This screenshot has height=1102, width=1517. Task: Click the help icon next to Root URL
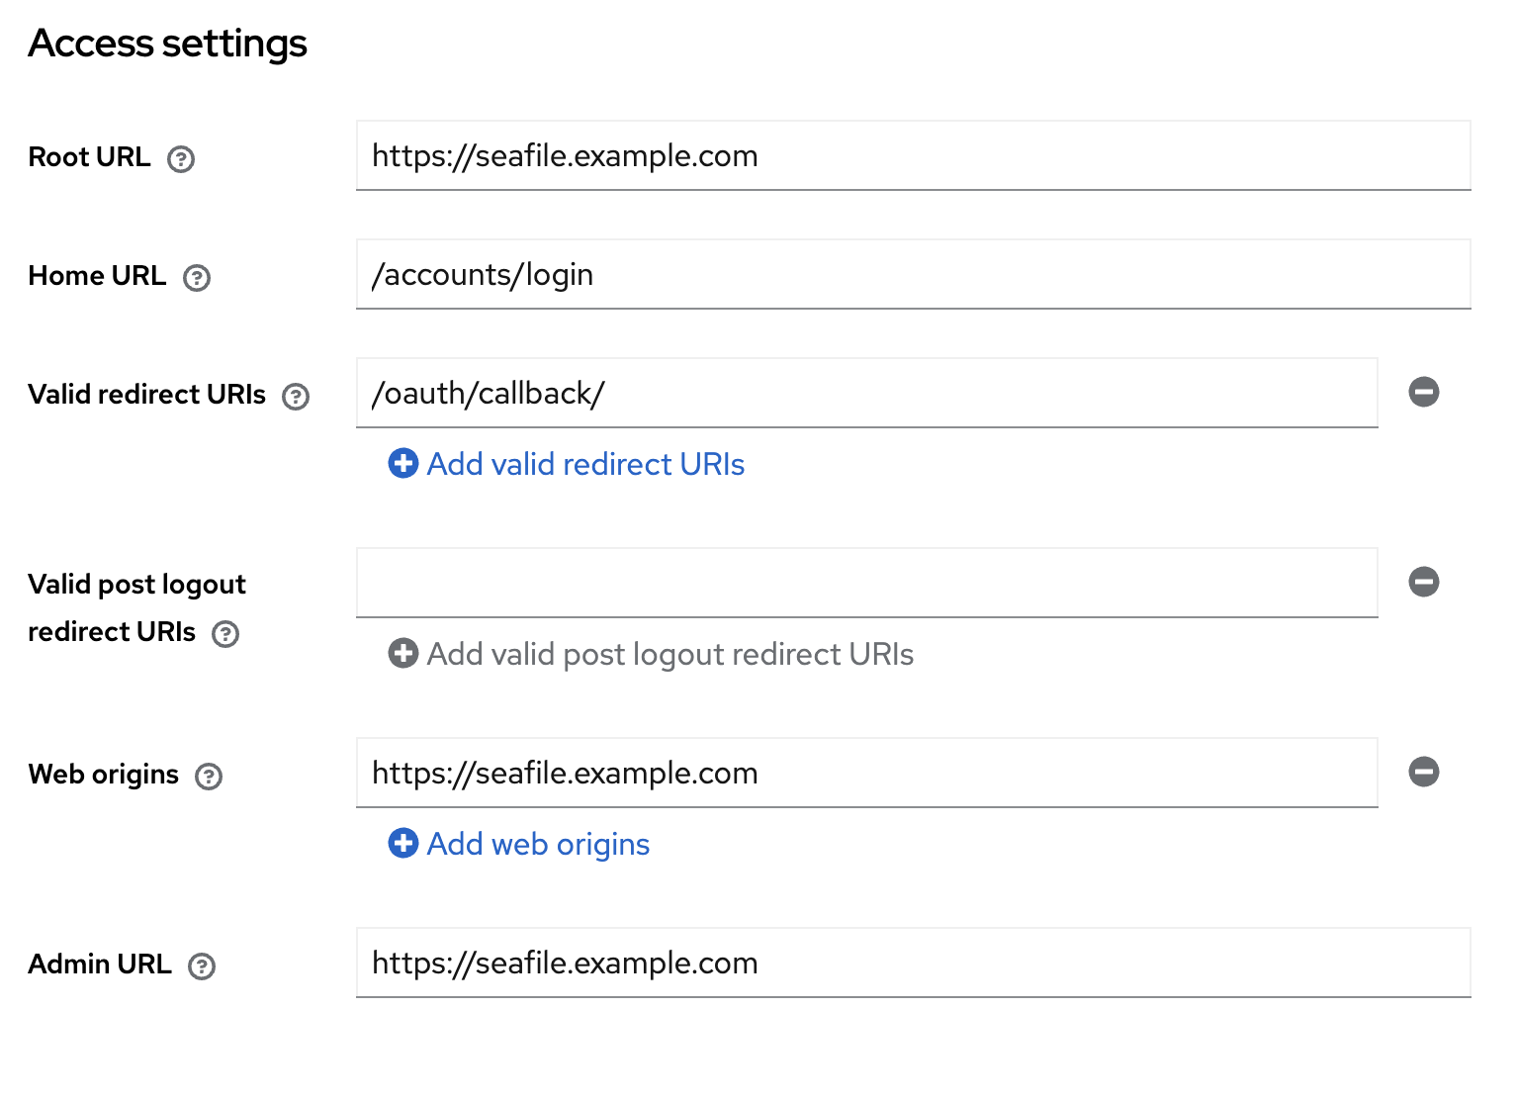click(x=181, y=159)
